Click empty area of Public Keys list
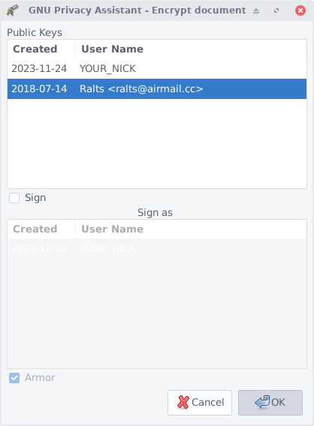Image resolution: width=314 pixels, height=426 pixels. [x=157, y=143]
